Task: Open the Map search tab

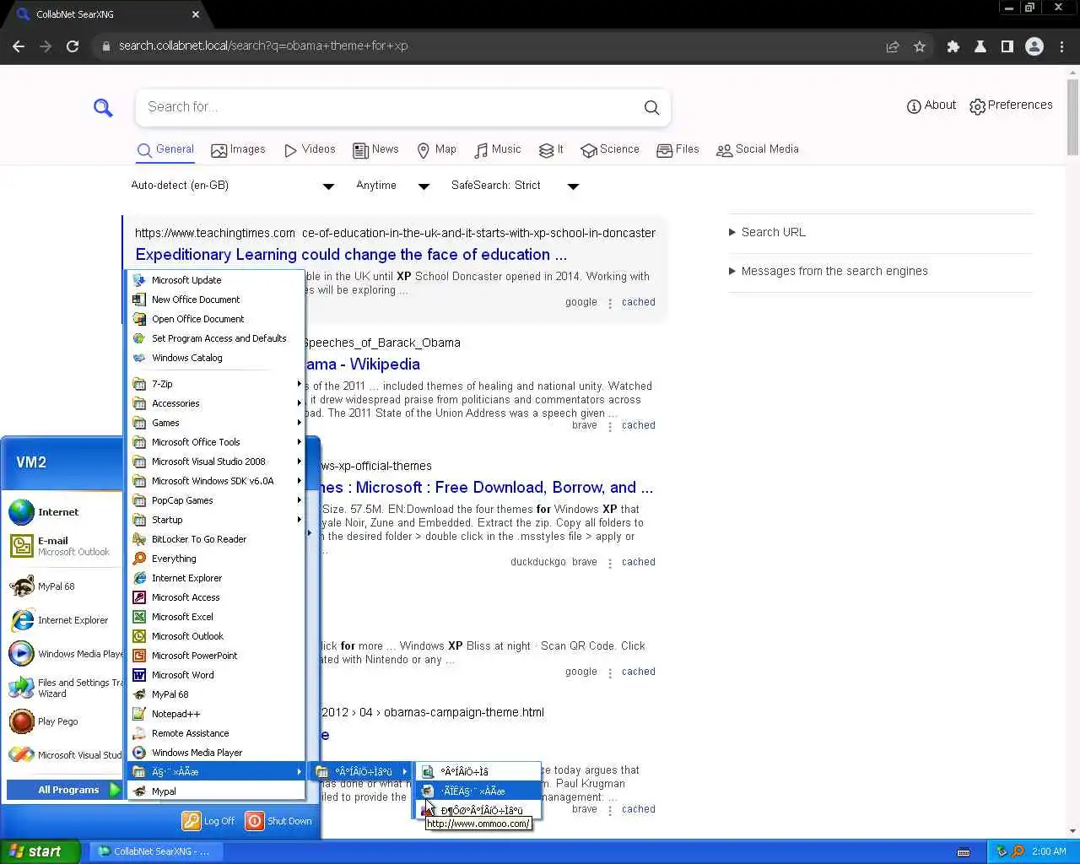Action: click(x=436, y=149)
